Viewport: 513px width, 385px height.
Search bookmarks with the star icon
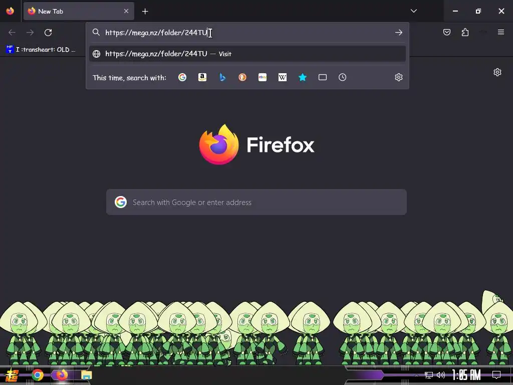303,77
